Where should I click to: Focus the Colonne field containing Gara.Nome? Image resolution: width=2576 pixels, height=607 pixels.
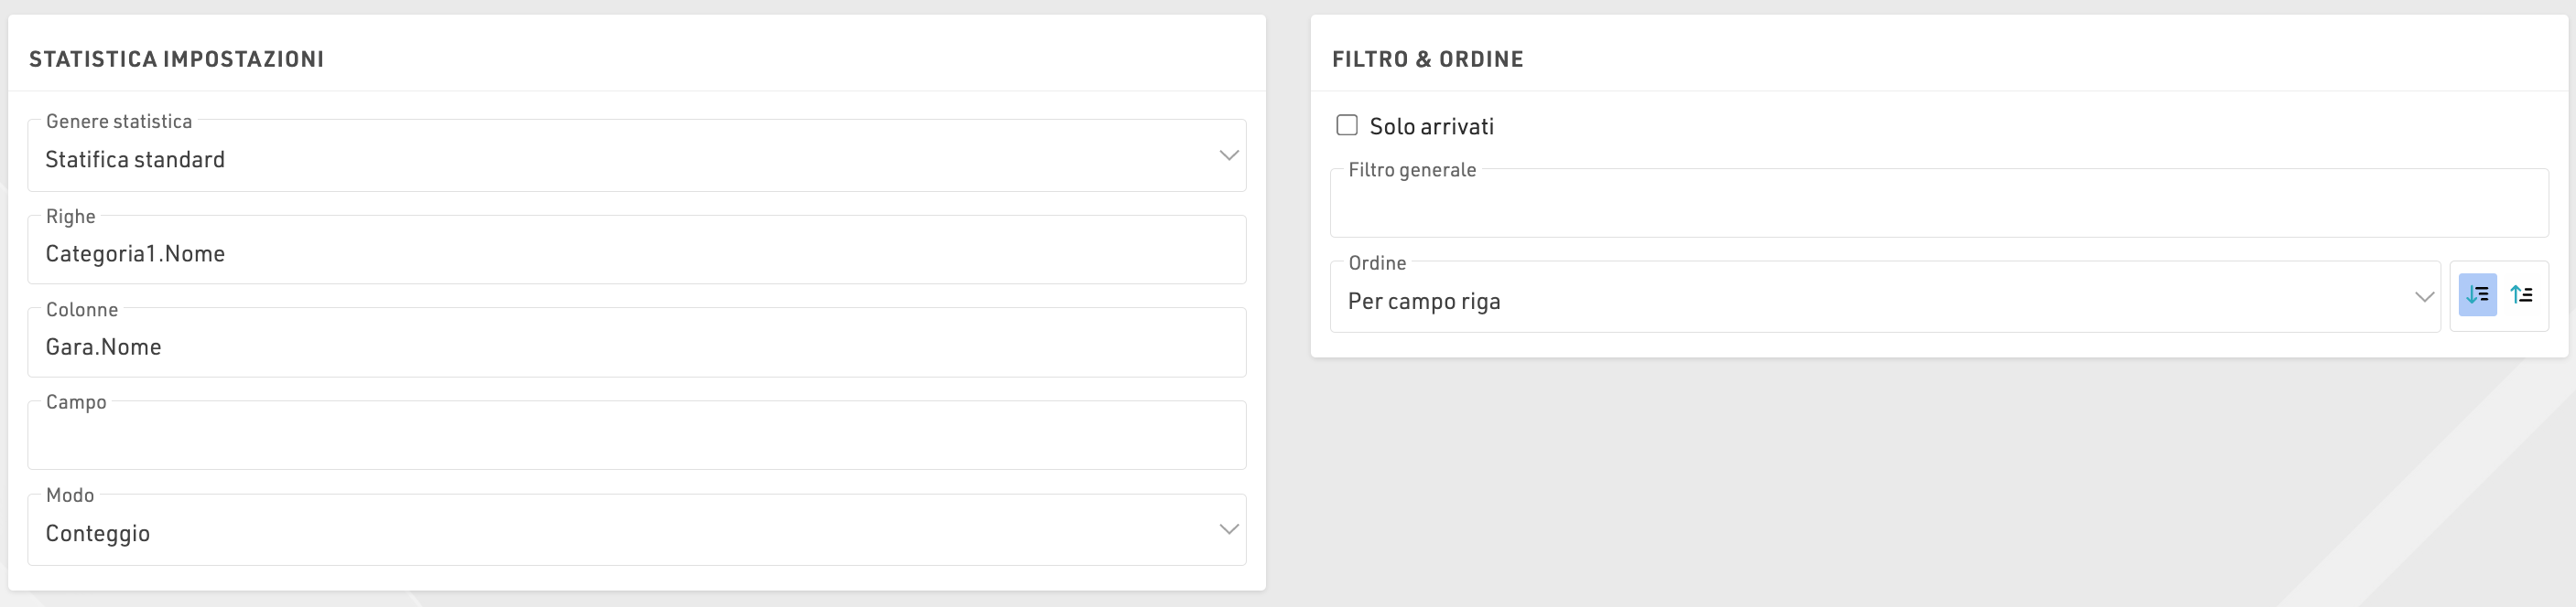(x=636, y=346)
